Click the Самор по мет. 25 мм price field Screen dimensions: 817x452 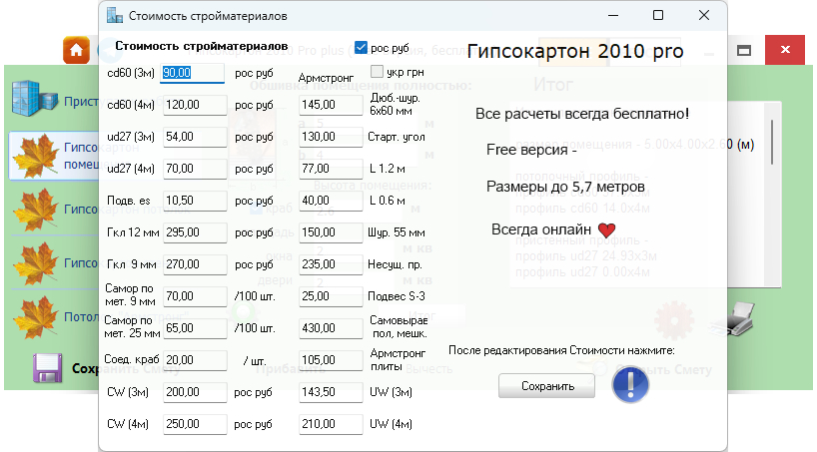(x=195, y=328)
